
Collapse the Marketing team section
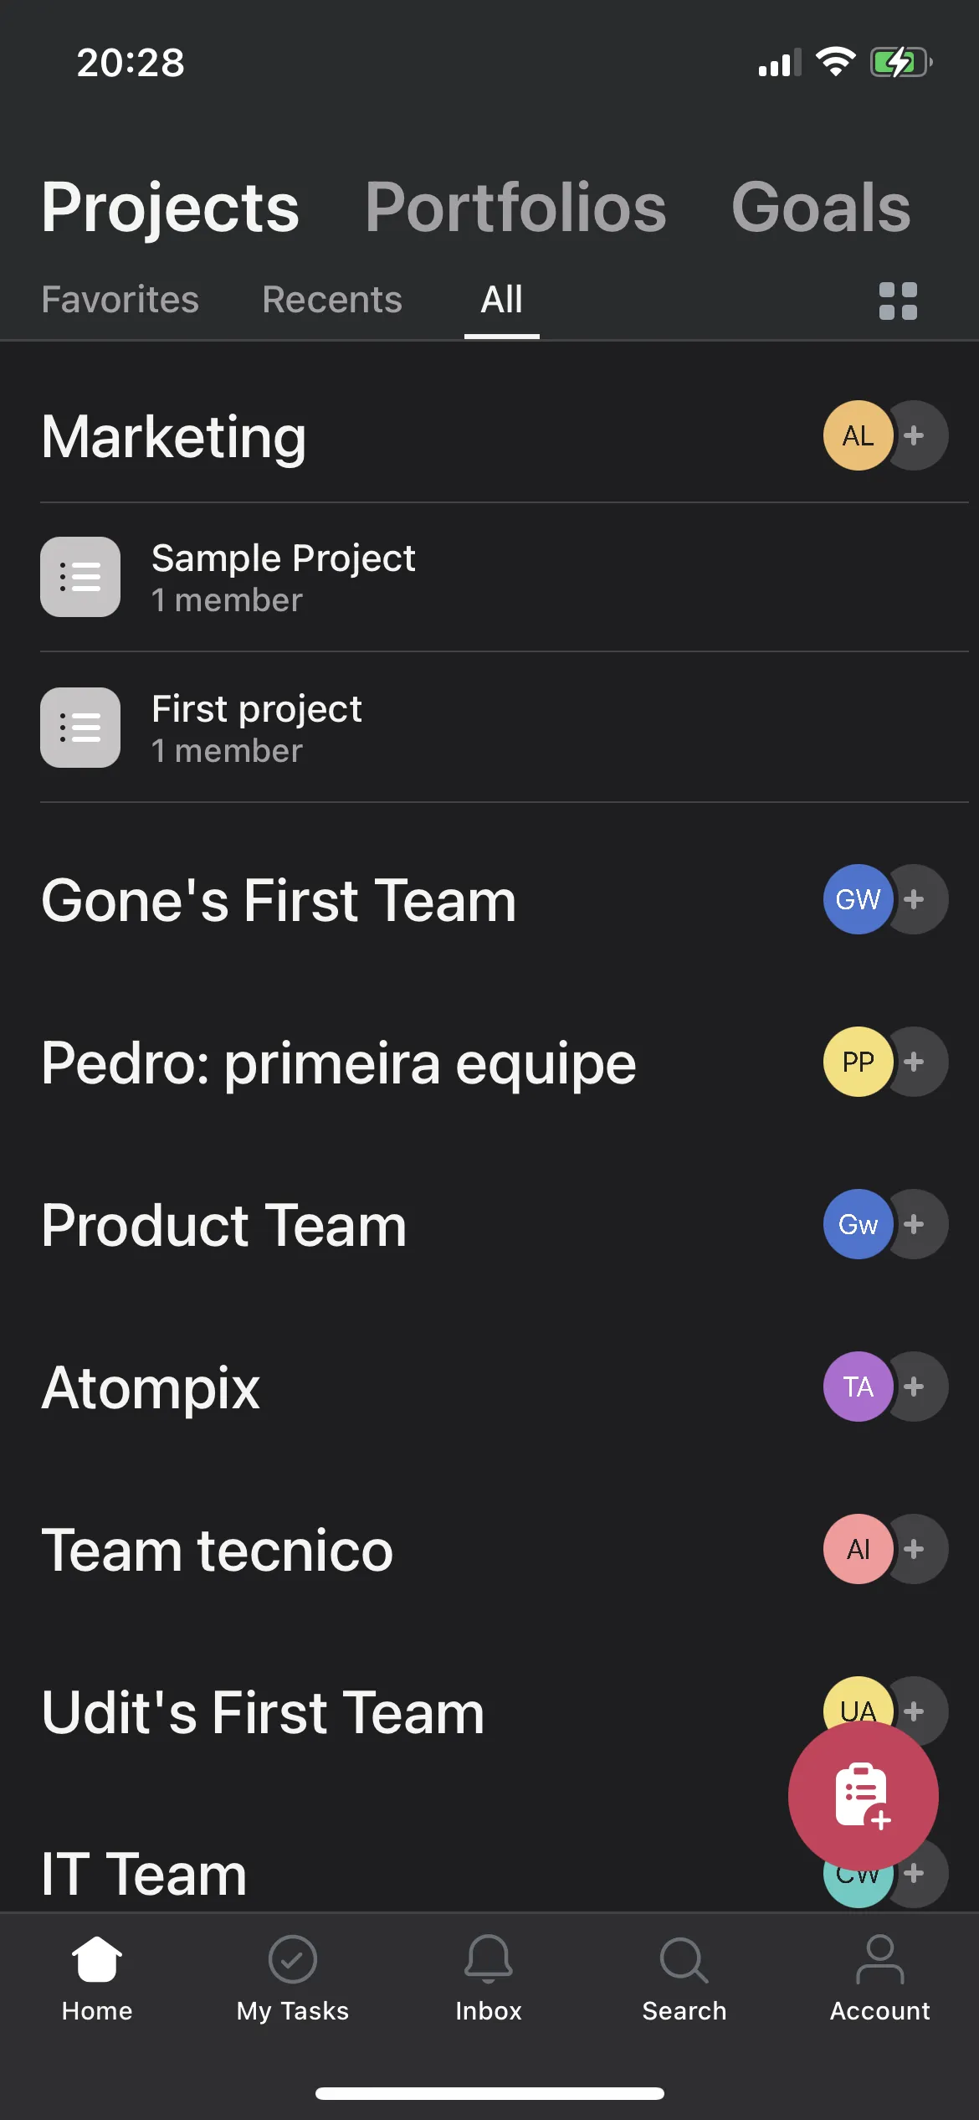pyautogui.click(x=174, y=437)
